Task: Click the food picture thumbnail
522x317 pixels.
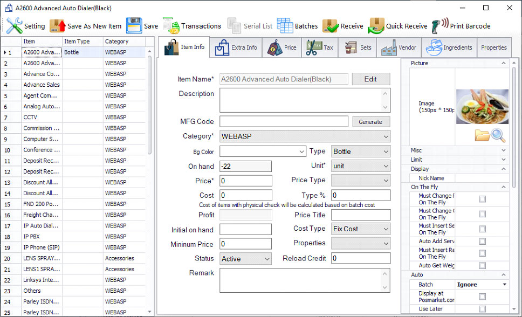Action: pyautogui.click(x=482, y=107)
